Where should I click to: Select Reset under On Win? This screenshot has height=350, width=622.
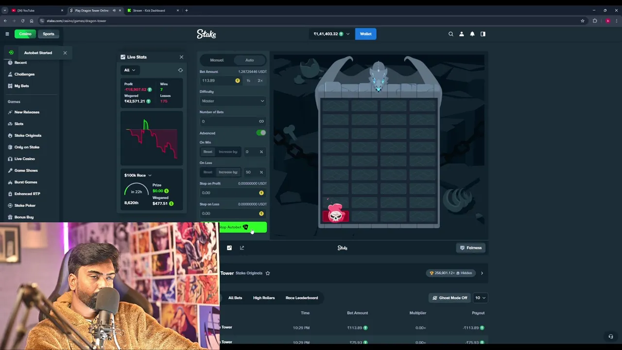[207, 152]
